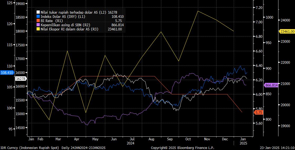The height and width of the screenshot is (150, 295).
Task: Click the Jun label on the time axis
Action: pyautogui.click(x=114, y=139)
